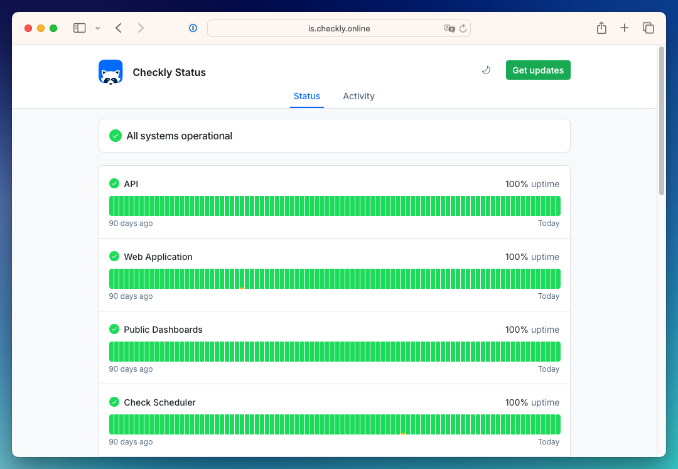Click the Checkly raccoon logo

pos(110,72)
